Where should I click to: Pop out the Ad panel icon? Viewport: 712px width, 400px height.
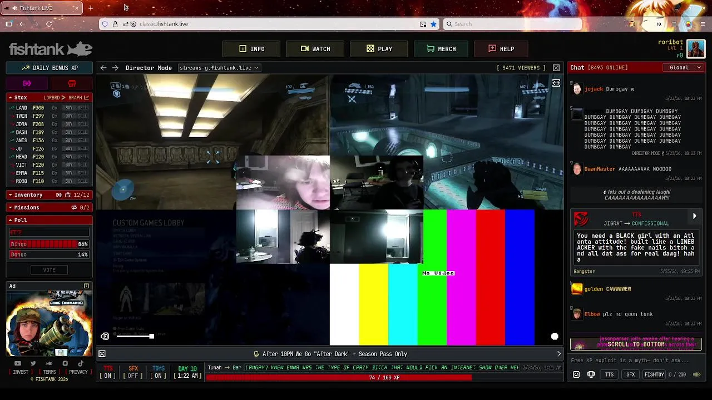pyautogui.click(x=86, y=286)
